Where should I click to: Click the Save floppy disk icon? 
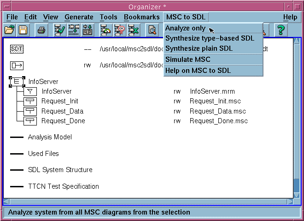click(x=23, y=30)
